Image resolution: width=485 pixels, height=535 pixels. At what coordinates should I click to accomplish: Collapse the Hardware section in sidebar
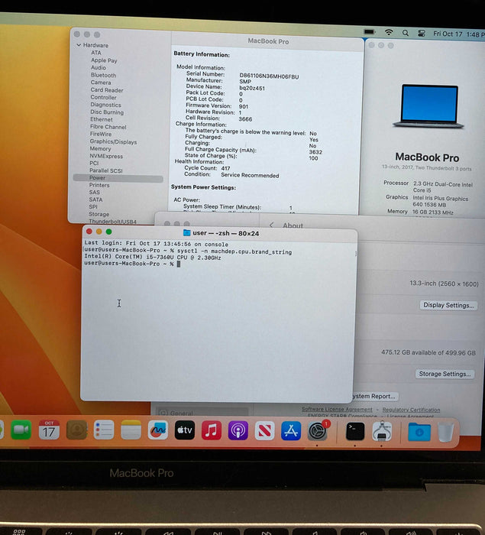pyautogui.click(x=79, y=44)
